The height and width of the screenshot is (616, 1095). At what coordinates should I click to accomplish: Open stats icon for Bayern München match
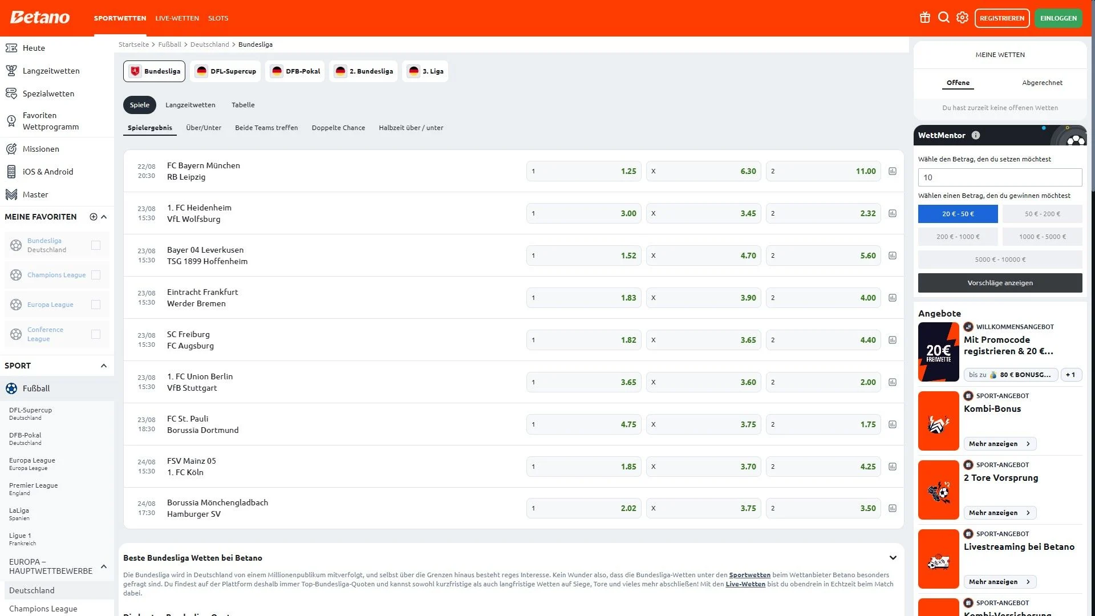pos(893,171)
